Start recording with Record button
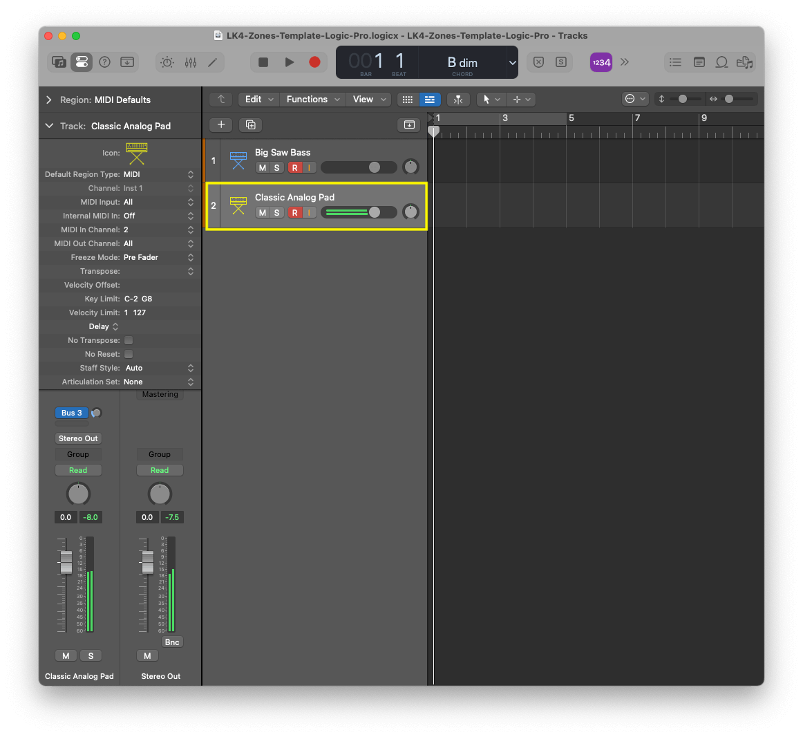803x737 pixels. click(315, 62)
